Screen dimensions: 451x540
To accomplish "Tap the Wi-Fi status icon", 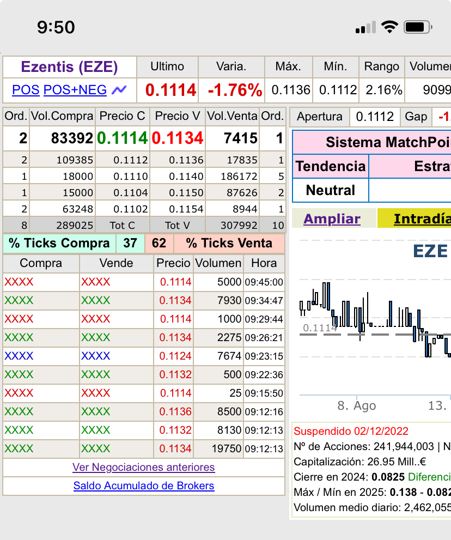I will [389, 27].
